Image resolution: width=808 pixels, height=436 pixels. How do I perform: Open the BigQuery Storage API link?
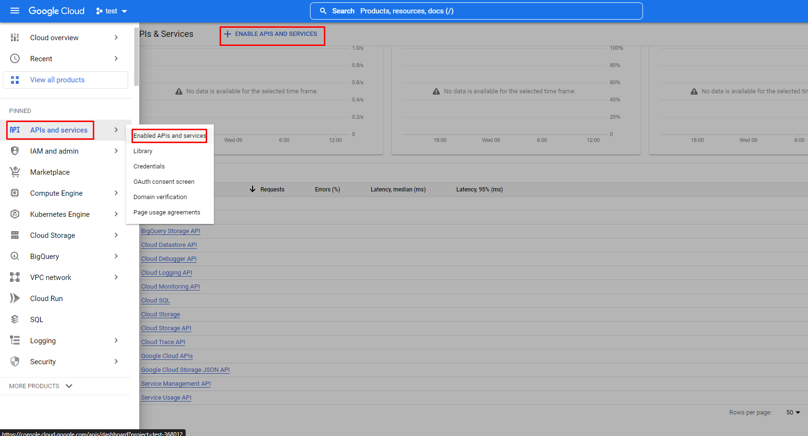click(x=171, y=231)
